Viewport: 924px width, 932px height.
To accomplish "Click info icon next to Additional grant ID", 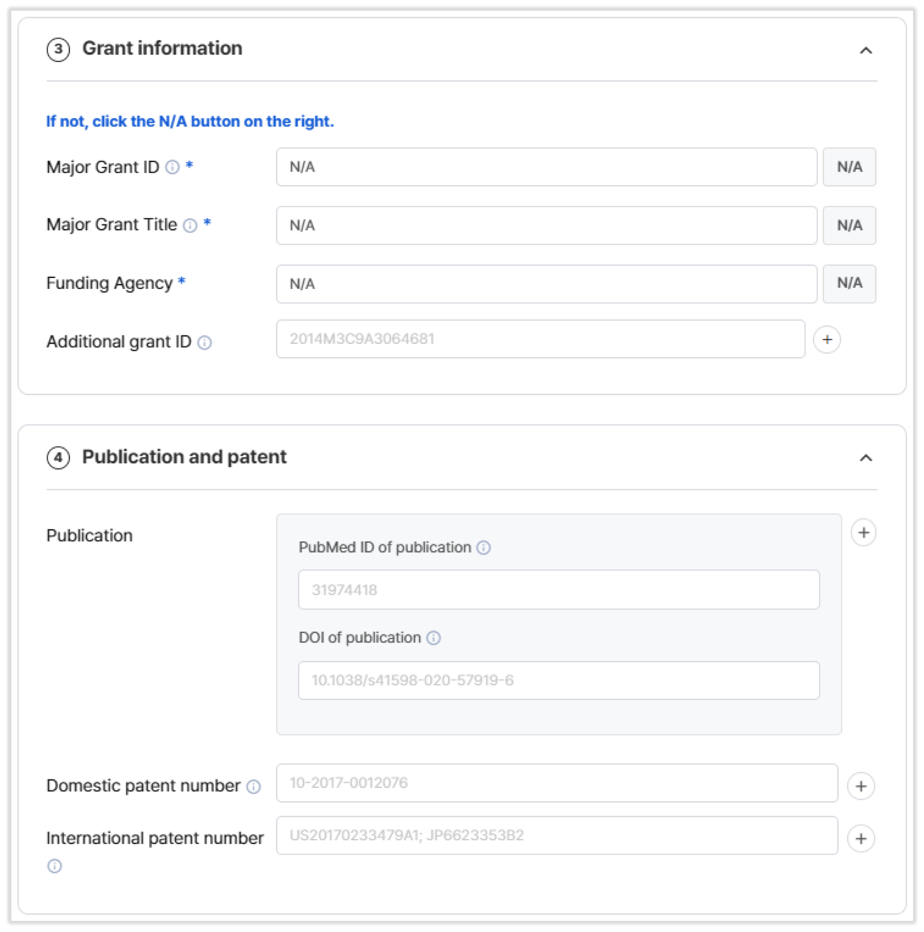I will 205,343.
